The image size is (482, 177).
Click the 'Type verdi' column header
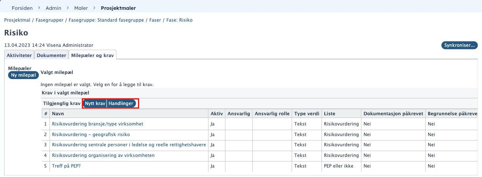click(307, 113)
